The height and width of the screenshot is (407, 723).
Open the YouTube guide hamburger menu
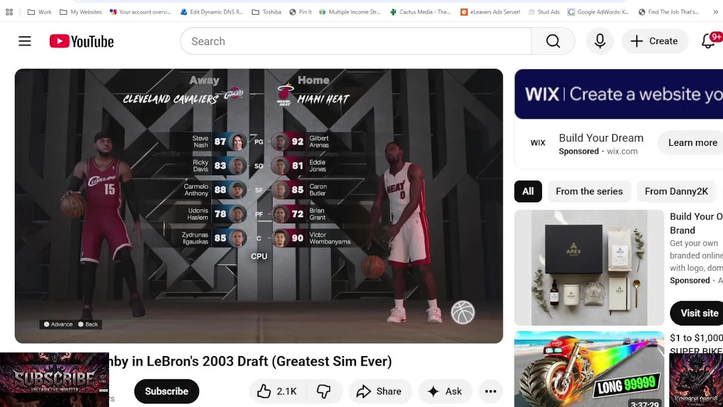click(25, 41)
